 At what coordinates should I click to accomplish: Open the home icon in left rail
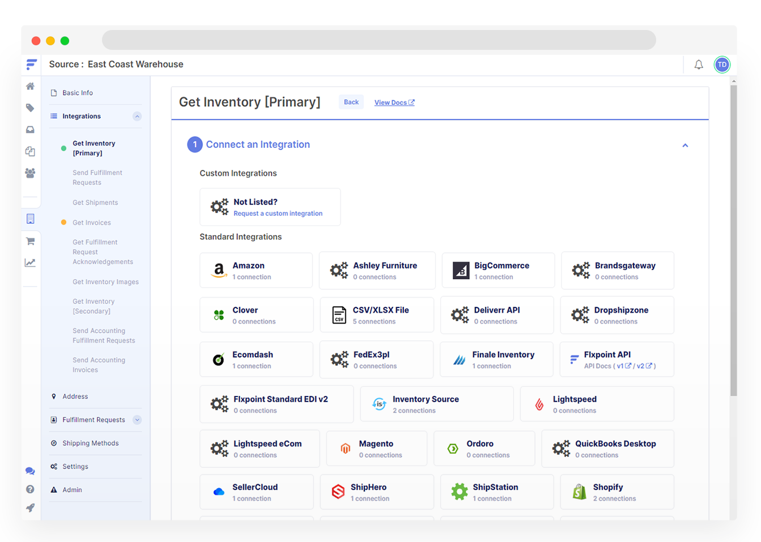(x=30, y=86)
